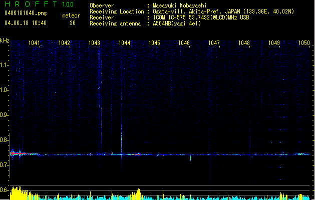Click the Receiving antenna label
This screenshot has width=315, height=200.
pyautogui.click(x=115, y=23)
